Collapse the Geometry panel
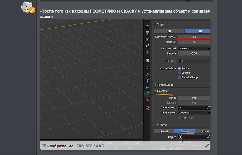Screen dimensions: 242x155 tap(163, 91)
